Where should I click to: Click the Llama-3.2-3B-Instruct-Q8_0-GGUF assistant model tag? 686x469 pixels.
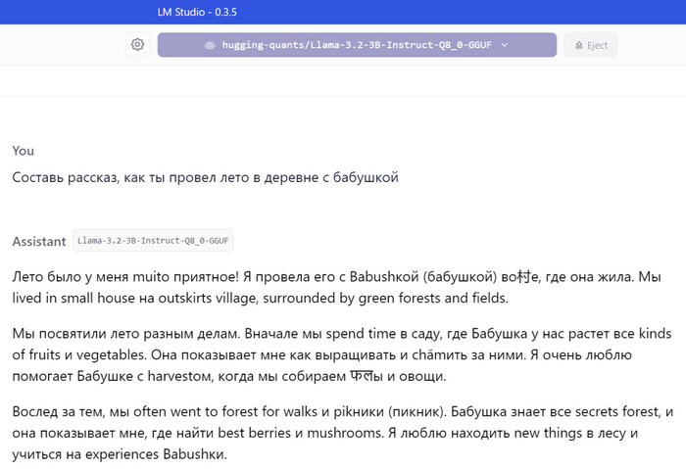(153, 241)
